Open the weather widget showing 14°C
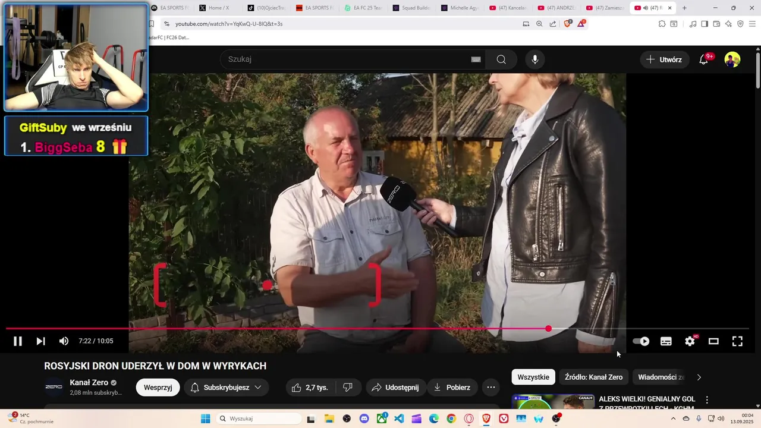 point(31,418)
